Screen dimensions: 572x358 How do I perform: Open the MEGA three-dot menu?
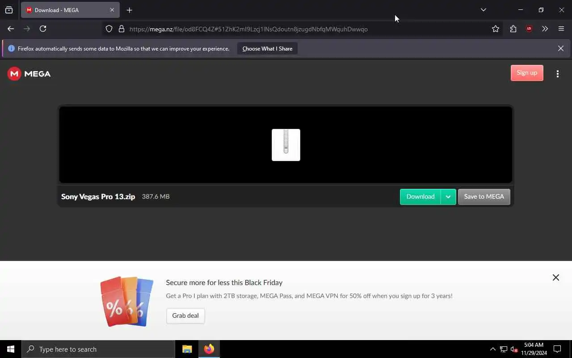click(x=557, y=74)
